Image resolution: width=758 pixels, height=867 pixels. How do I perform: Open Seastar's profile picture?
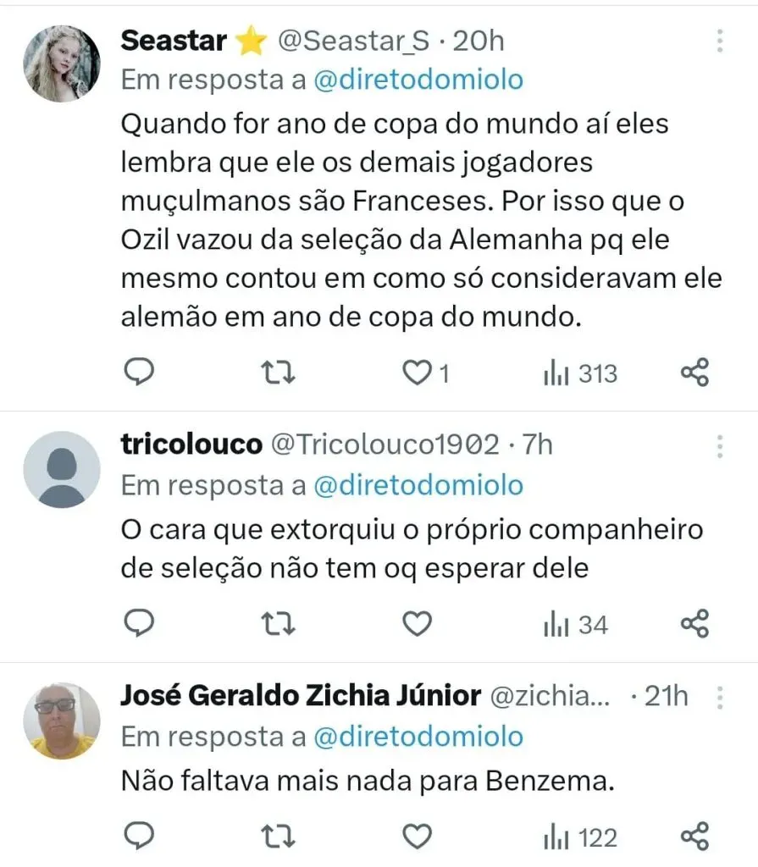pos(61,63)
